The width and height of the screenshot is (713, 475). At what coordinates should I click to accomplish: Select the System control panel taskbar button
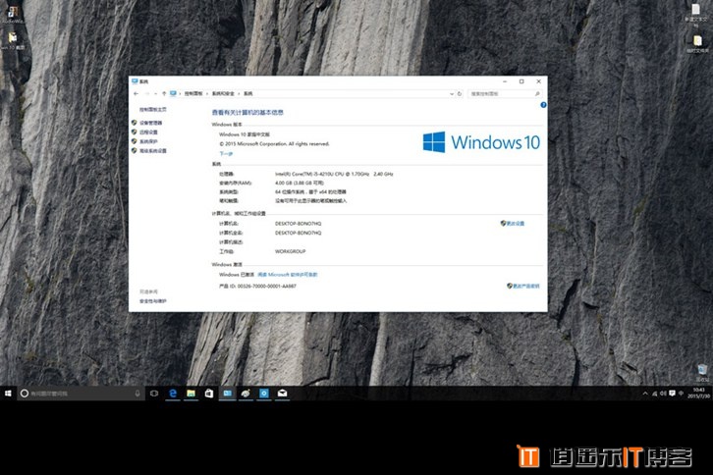point(228,394)
